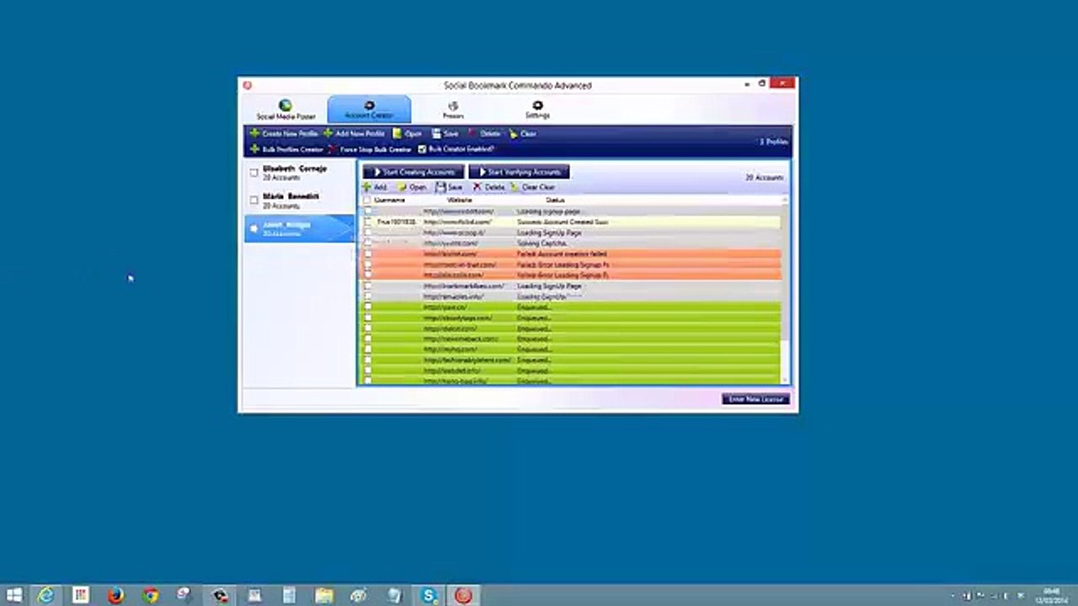Screen dimensions: 1078x606
Task: Launch Google Chrome from the taskbar
Action: tap(151, 595)
